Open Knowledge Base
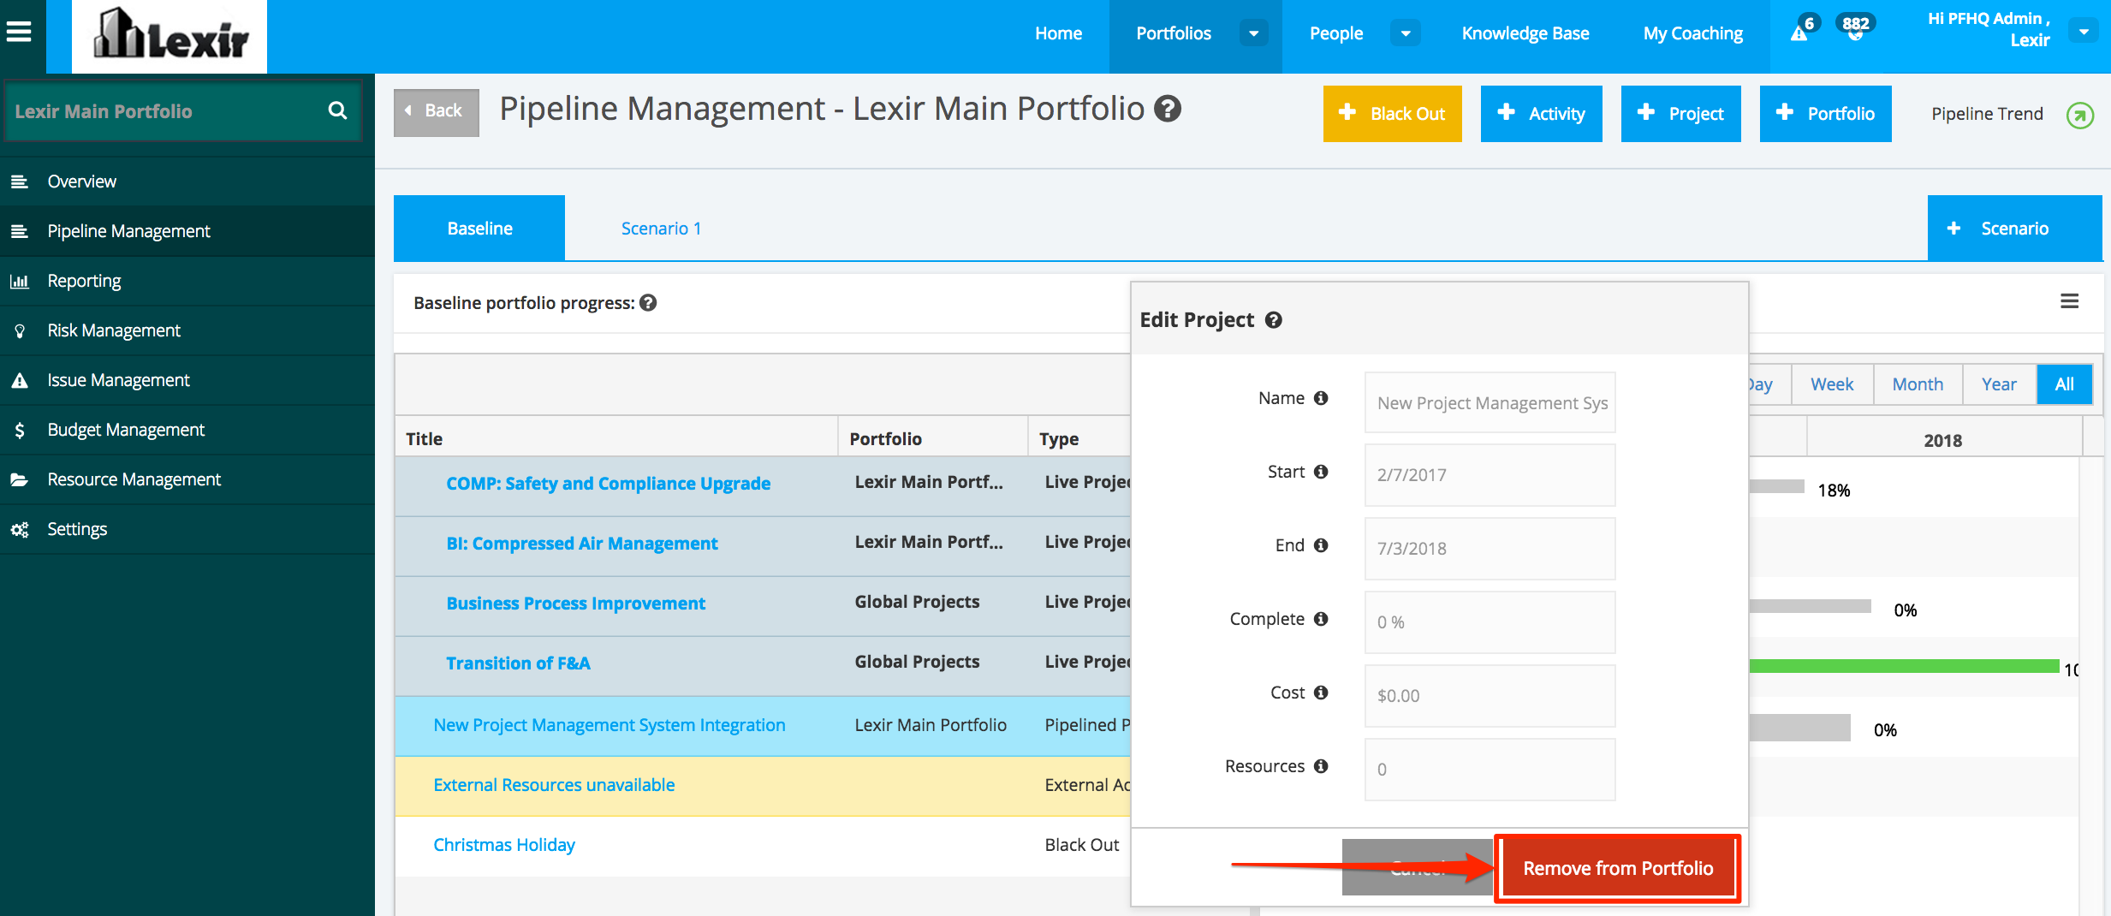2111x916 pixels. pos(1525,33)
